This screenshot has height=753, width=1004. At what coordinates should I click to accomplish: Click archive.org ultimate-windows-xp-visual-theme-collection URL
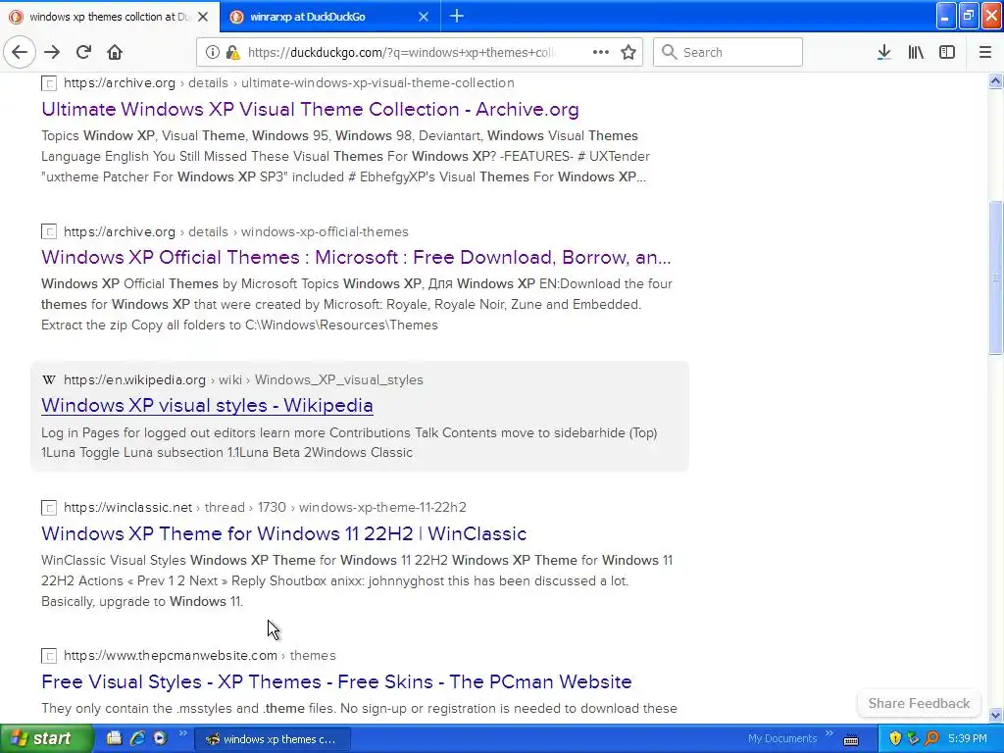[289, 82]
